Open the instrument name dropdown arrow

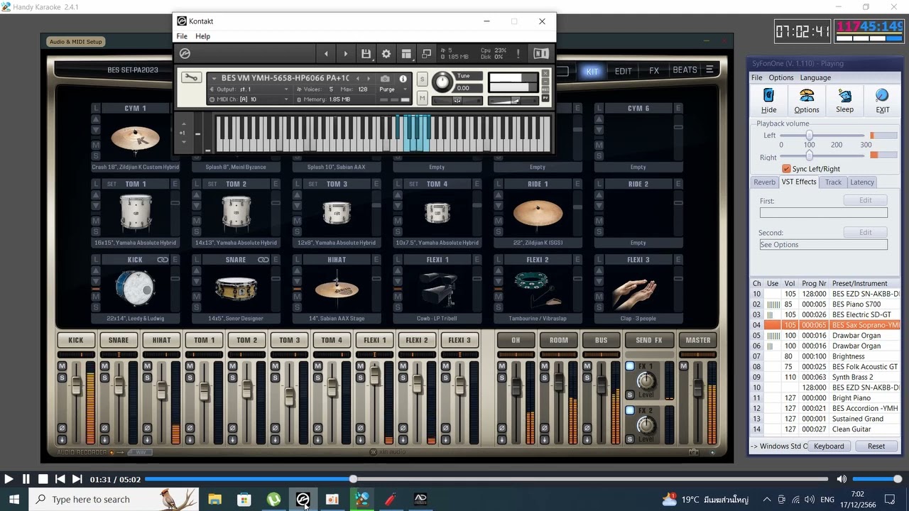[x=213, y=78]
